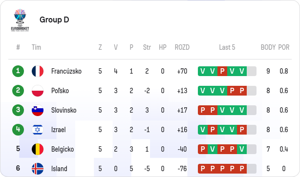Click the Group D heading

[x=54, y=20]
